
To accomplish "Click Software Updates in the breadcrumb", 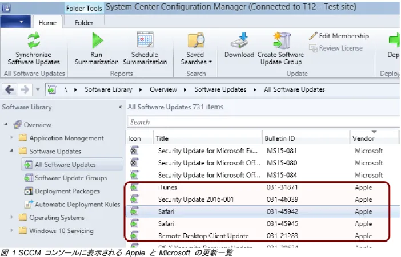I will [220, 89].
